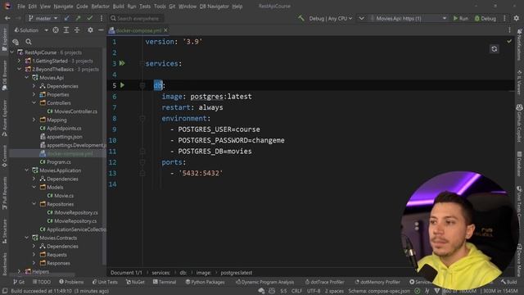Open the NuGet tool window

pyautogui.click(x=135, y=282)
